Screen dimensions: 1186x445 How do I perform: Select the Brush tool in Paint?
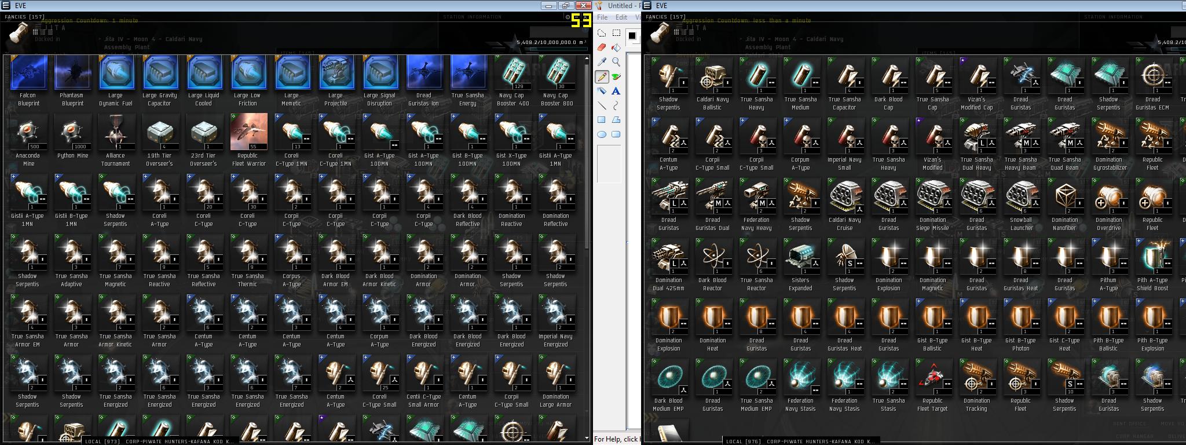pyautogui.click(x=616, y=76)
